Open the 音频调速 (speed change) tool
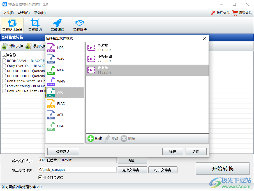Image resolution: width=254 pixels, height=191 pixels. pos(57,25)
